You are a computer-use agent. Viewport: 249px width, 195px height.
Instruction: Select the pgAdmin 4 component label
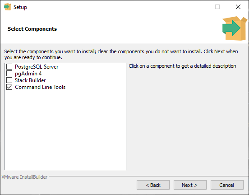point(28,74)
